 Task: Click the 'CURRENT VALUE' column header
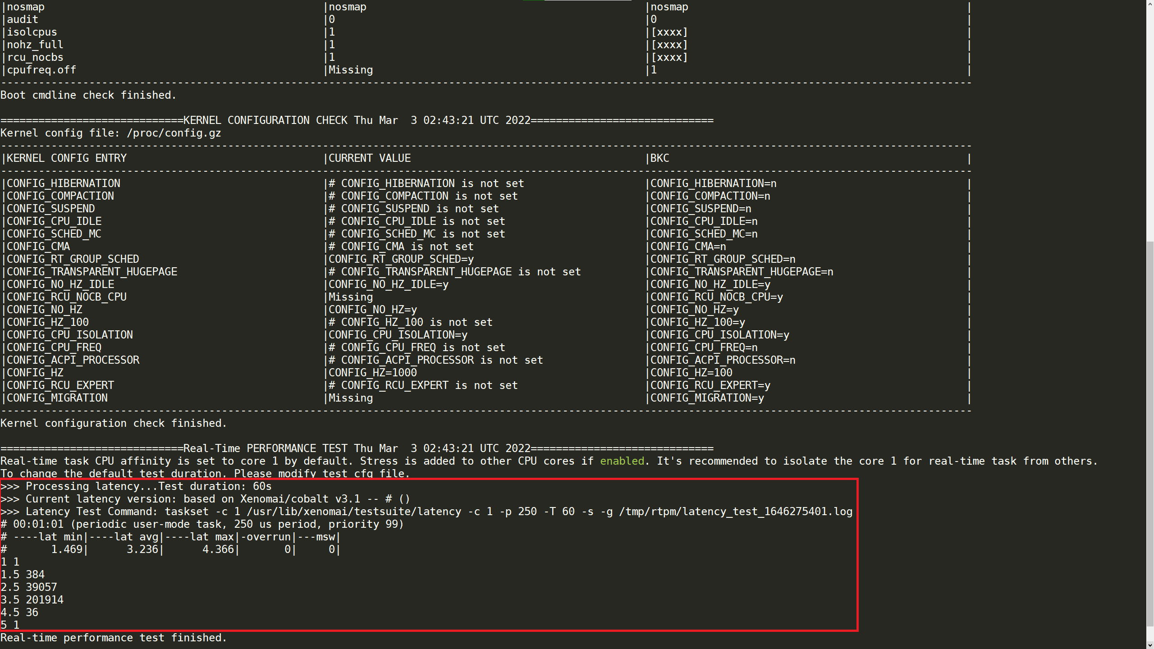coord(369,158)
